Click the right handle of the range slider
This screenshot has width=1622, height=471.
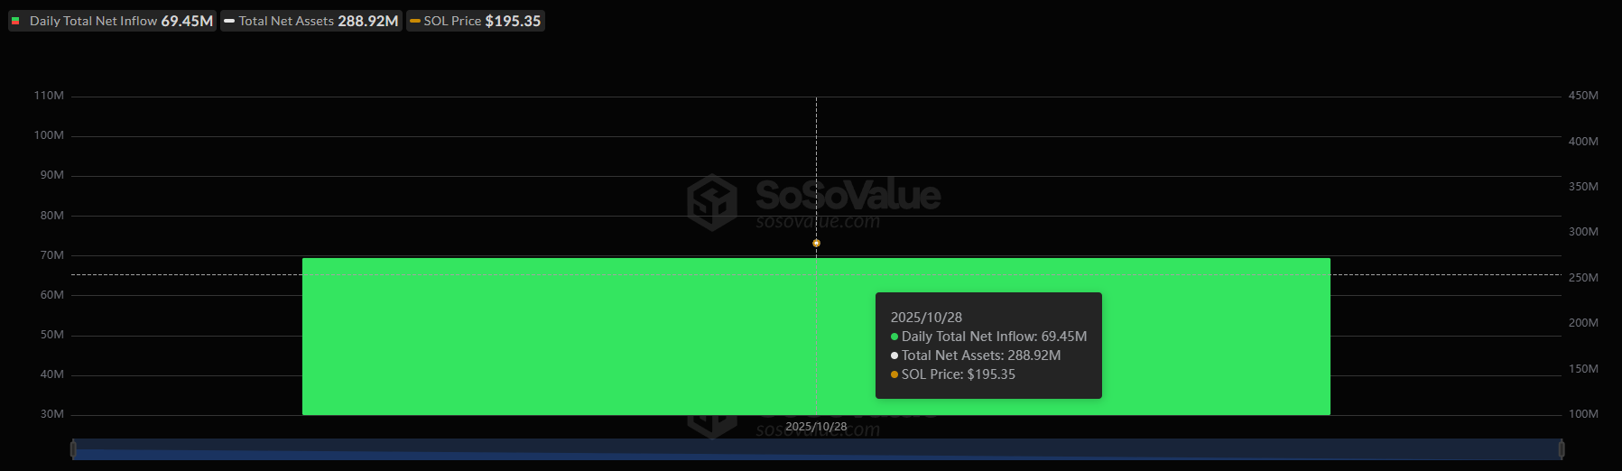[1561, 448]
